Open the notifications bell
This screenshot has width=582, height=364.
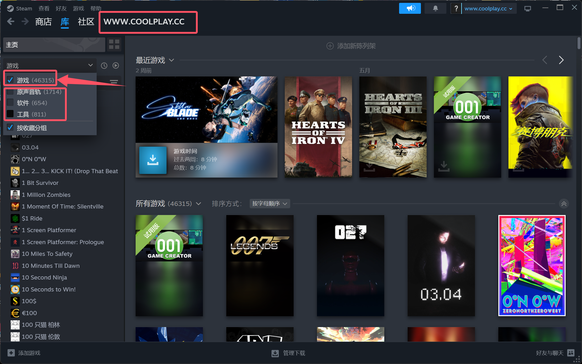[x=435, y=8]
